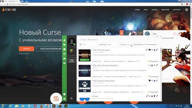This screenshot has width=192, height=108.
Task: Open the Chrome menu icon
Action: pyautogui.click(x=190, y=4)
